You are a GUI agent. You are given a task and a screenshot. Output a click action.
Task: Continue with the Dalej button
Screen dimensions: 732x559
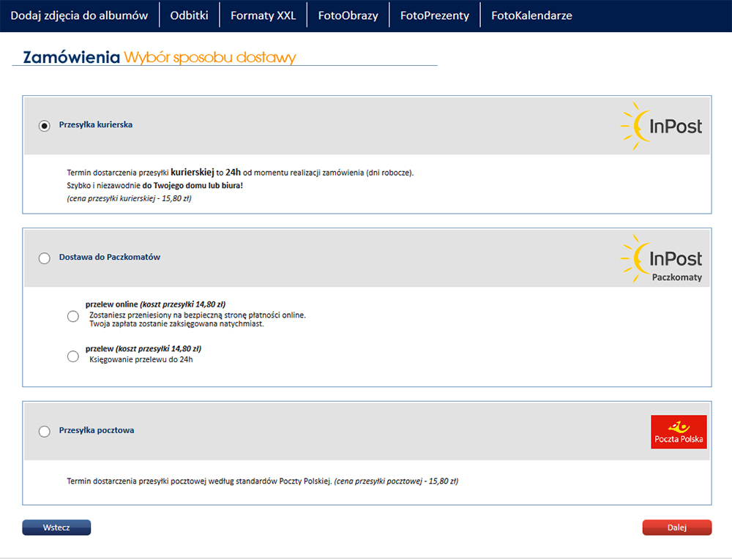pos(677,528)
